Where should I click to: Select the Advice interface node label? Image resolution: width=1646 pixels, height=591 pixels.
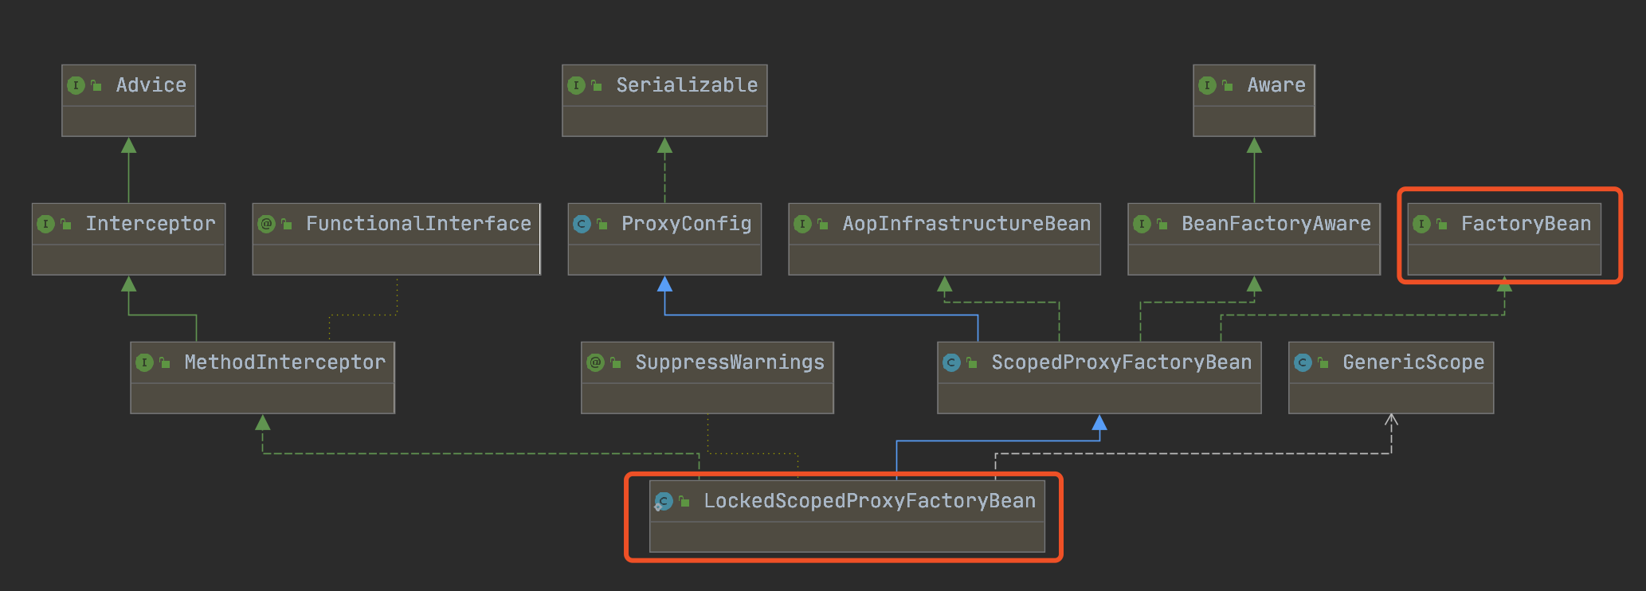pos(151,85)
